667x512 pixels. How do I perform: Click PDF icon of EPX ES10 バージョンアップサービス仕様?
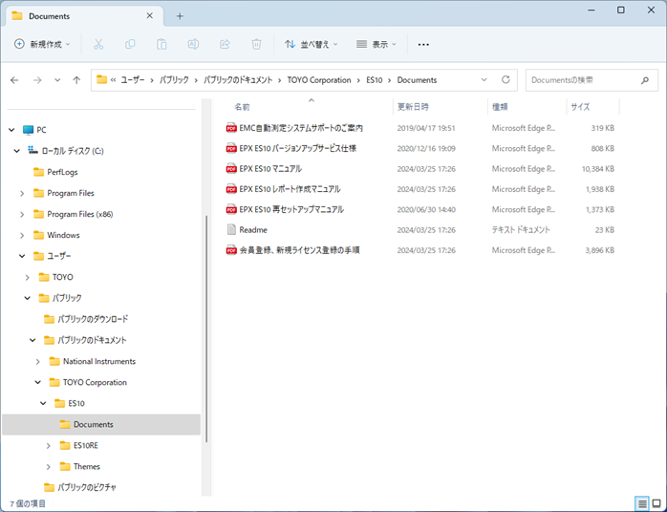click(x=231, y=148)
